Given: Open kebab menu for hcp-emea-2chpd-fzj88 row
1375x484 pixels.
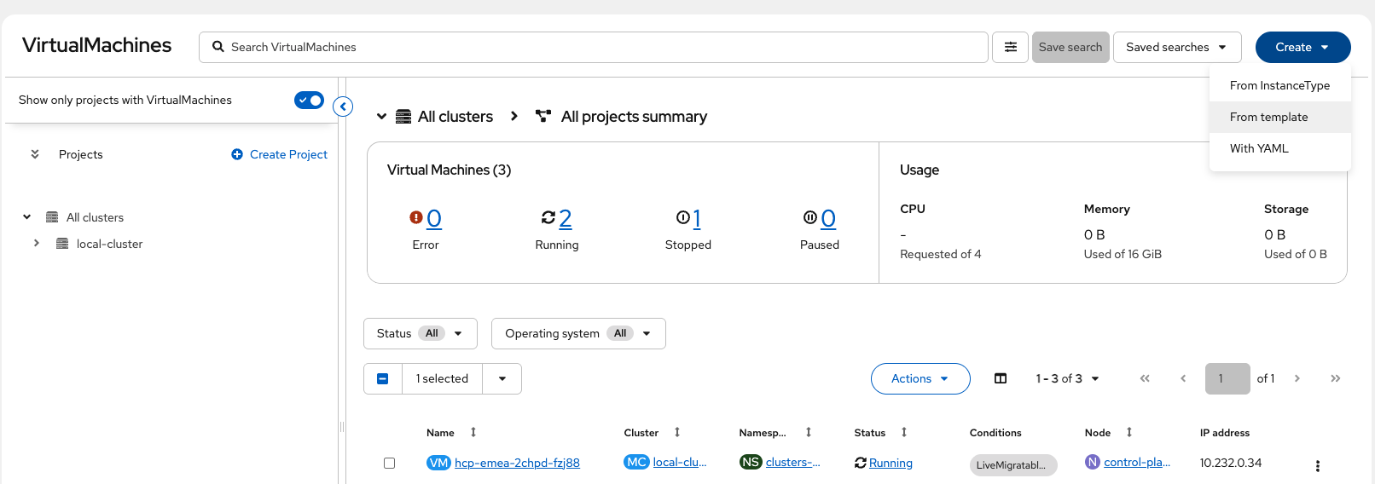Looking at the screenshot, I should tap(1317, 465).
